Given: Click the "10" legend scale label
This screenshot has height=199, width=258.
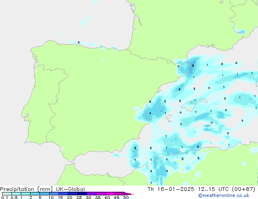Looking at the screenshot, I should click(x=51, y=197).
